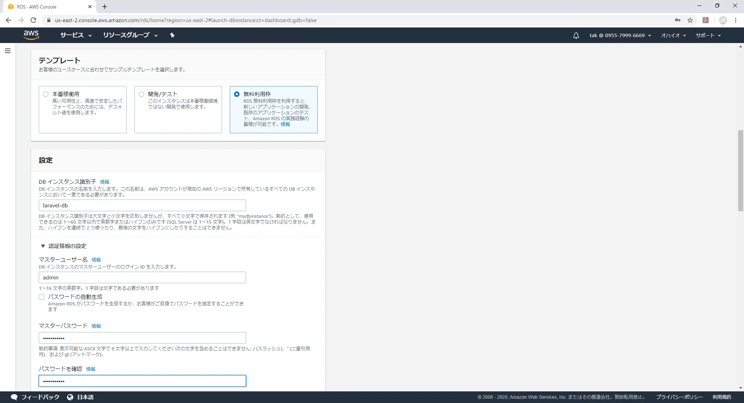Click 情報 link next to マスターユーザー名
Image resolution: width=744 pixels, height=403 pixels.
[x=96, y=260]
